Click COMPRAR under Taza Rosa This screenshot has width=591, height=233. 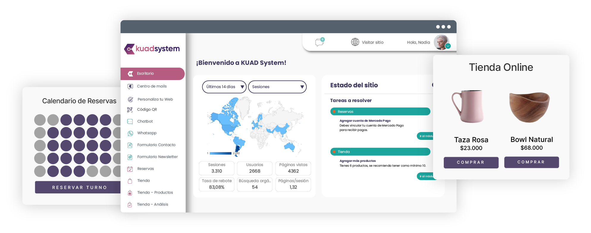pos(471,162)
